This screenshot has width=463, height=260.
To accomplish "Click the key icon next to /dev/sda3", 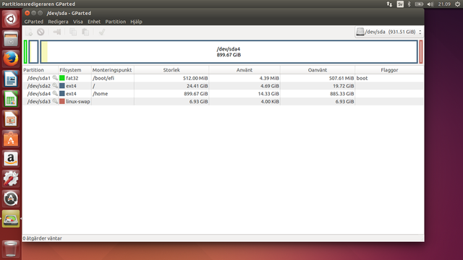I will click(55, 101).
